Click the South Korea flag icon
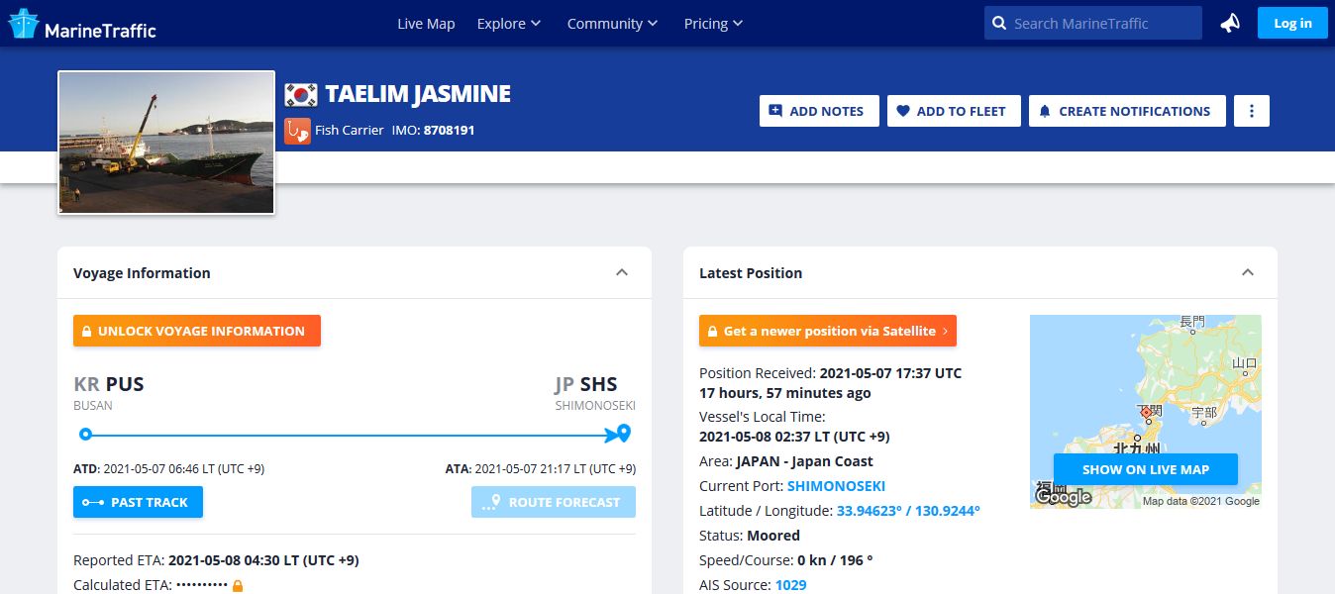This screenshot has width=1335, height=594. 300,95
